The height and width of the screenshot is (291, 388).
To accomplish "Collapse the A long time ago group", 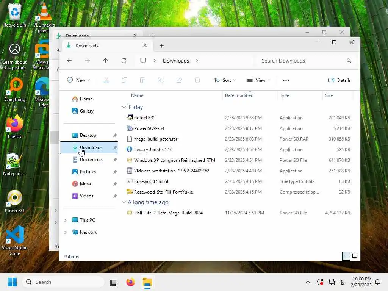I will 124,202.
